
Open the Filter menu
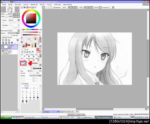click(x=42, y=4)
